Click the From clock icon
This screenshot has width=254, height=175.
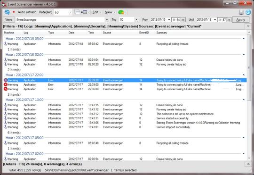[x=183, y=20]
